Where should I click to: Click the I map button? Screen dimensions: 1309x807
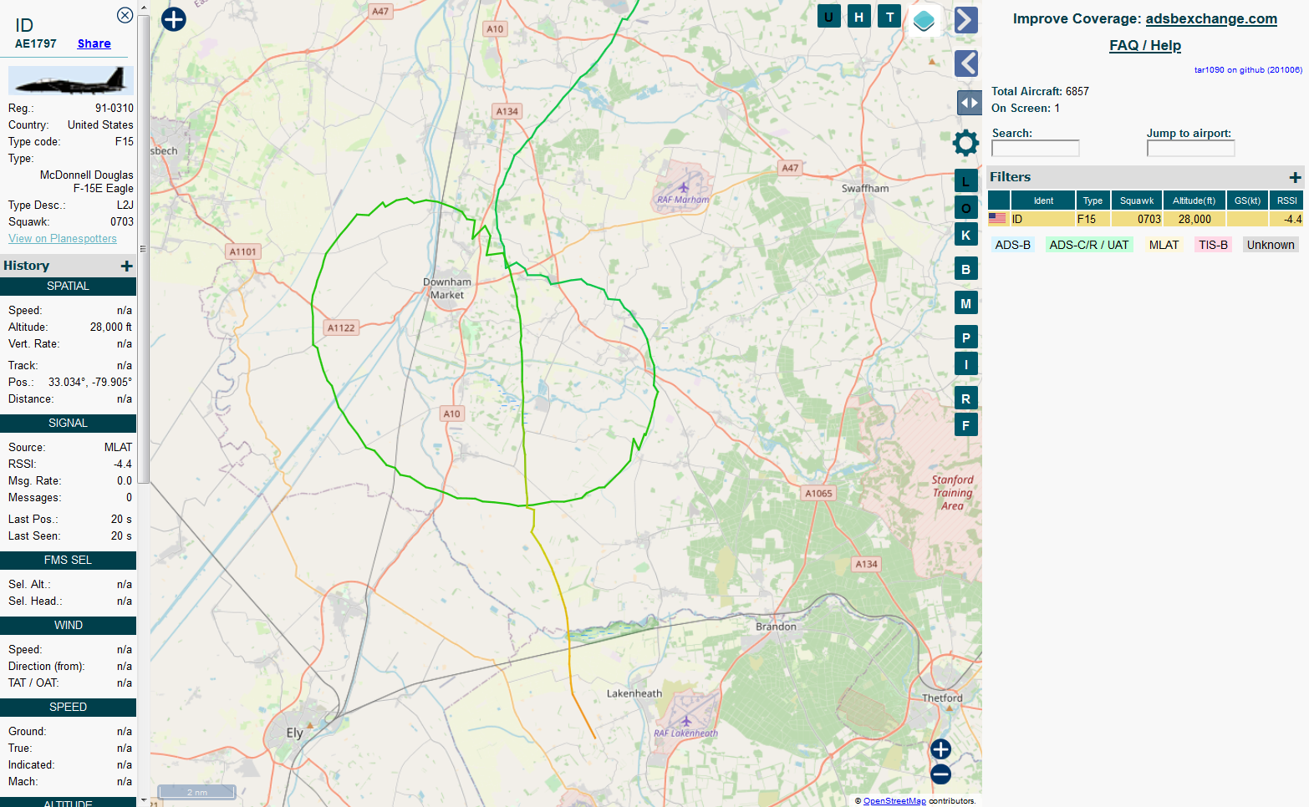[966, 364]
